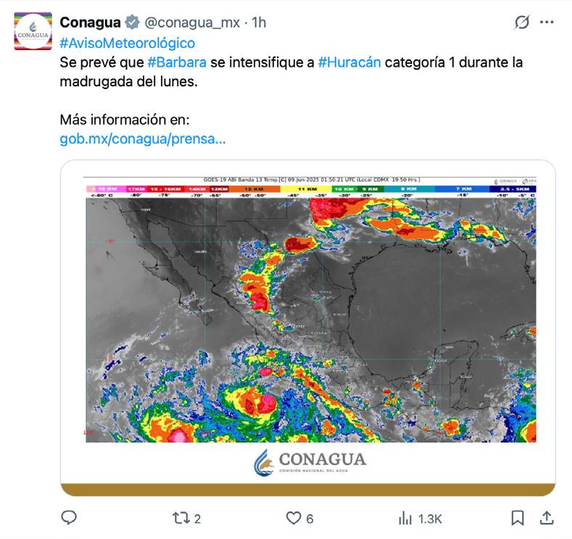Open the #Barbara hashtag
This screenshot has height=539, width=572.
[176, 62]
